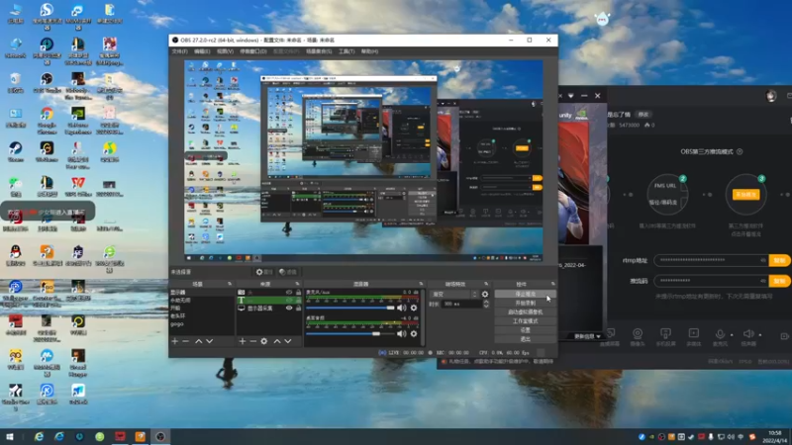Open Google Chrome desktop shortcut
The width and height of the screenshot is (792, 445).
click(x=47, y=120)
